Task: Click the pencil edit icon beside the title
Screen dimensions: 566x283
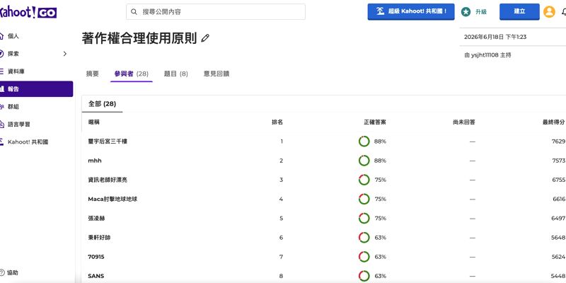Action: 205,38
